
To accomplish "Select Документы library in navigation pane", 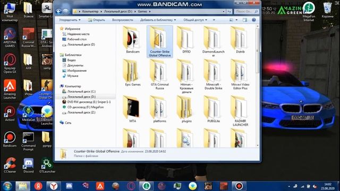I will click(x=73, y=65).
